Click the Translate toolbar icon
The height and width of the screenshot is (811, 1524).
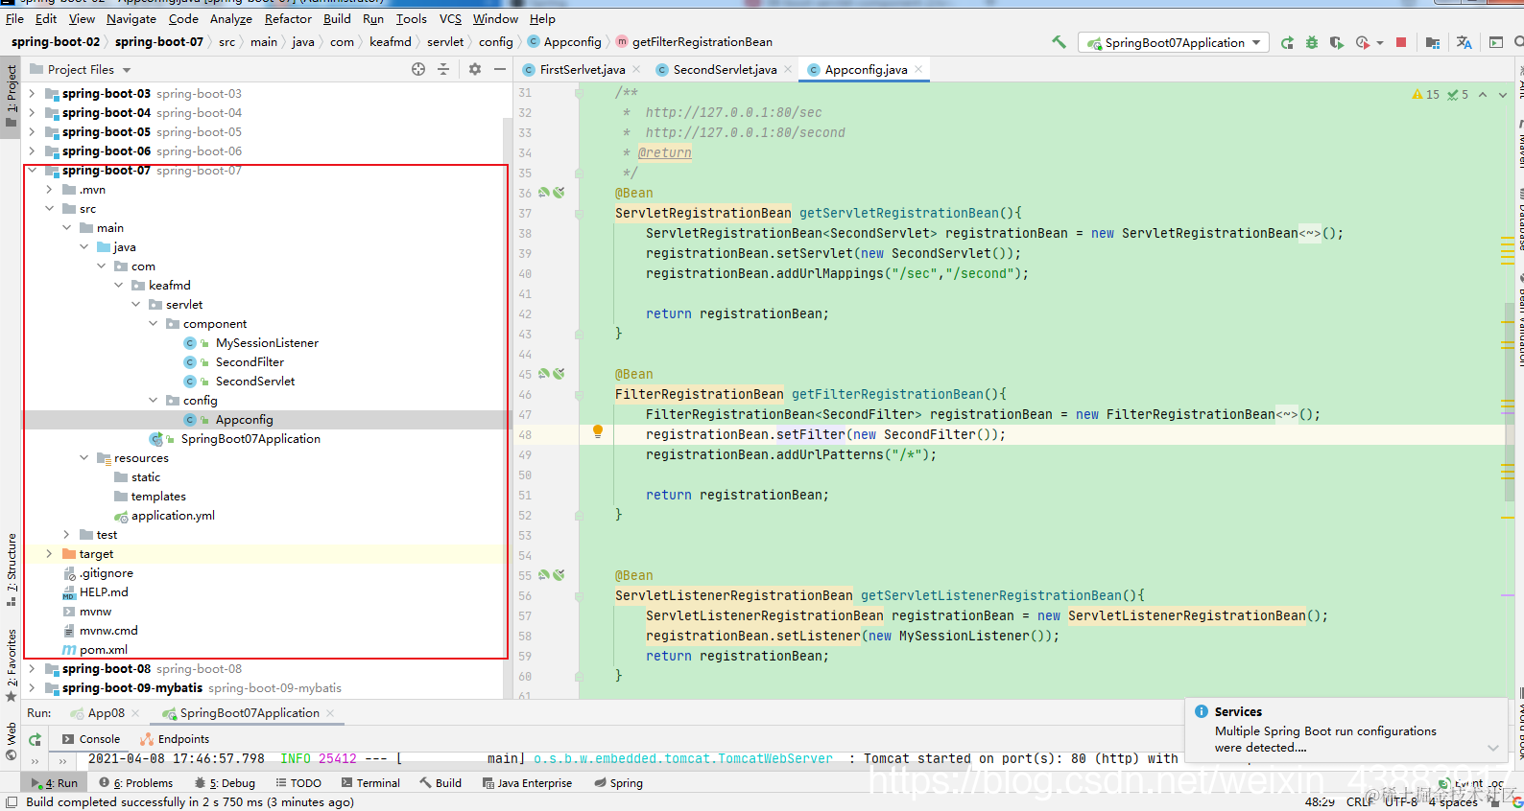click(x=1464, y=42)
